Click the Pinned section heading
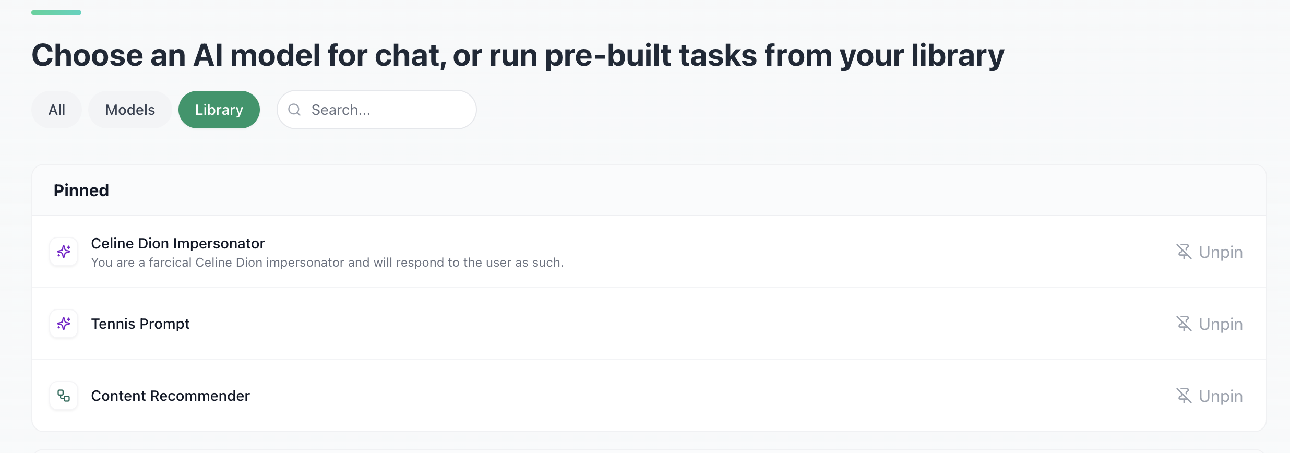Screen dimensions: 1290x453 (81, 190)
